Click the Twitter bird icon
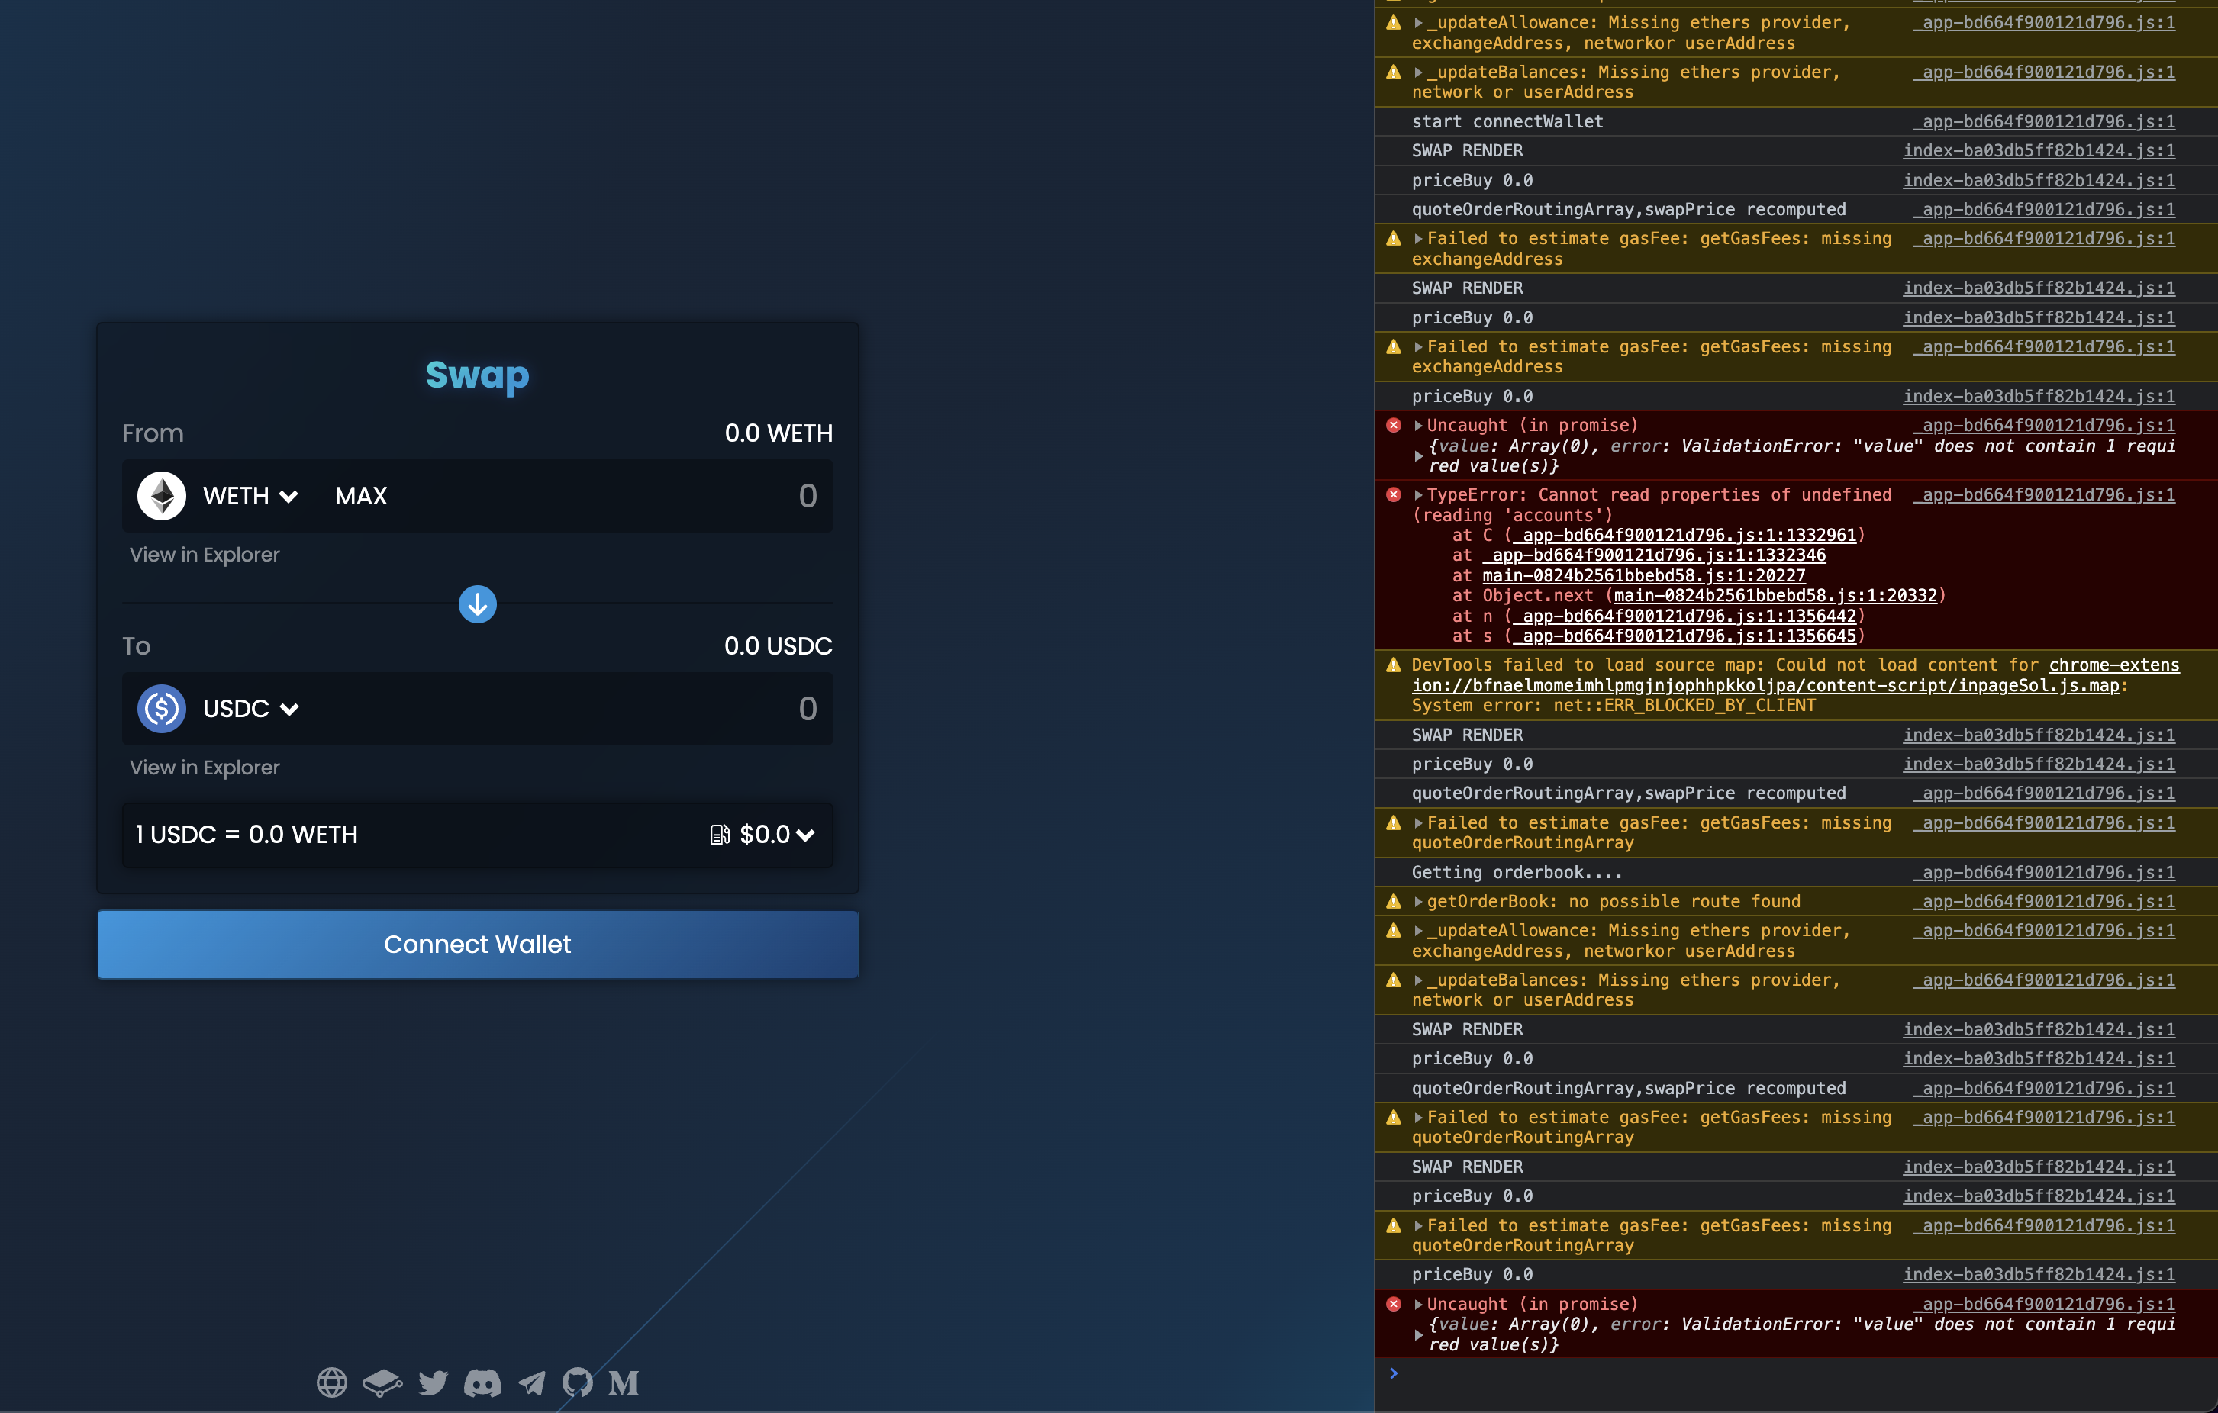Image resolution: width=2218 pixels, height=1413 pixels. [x=433, y=1382]
